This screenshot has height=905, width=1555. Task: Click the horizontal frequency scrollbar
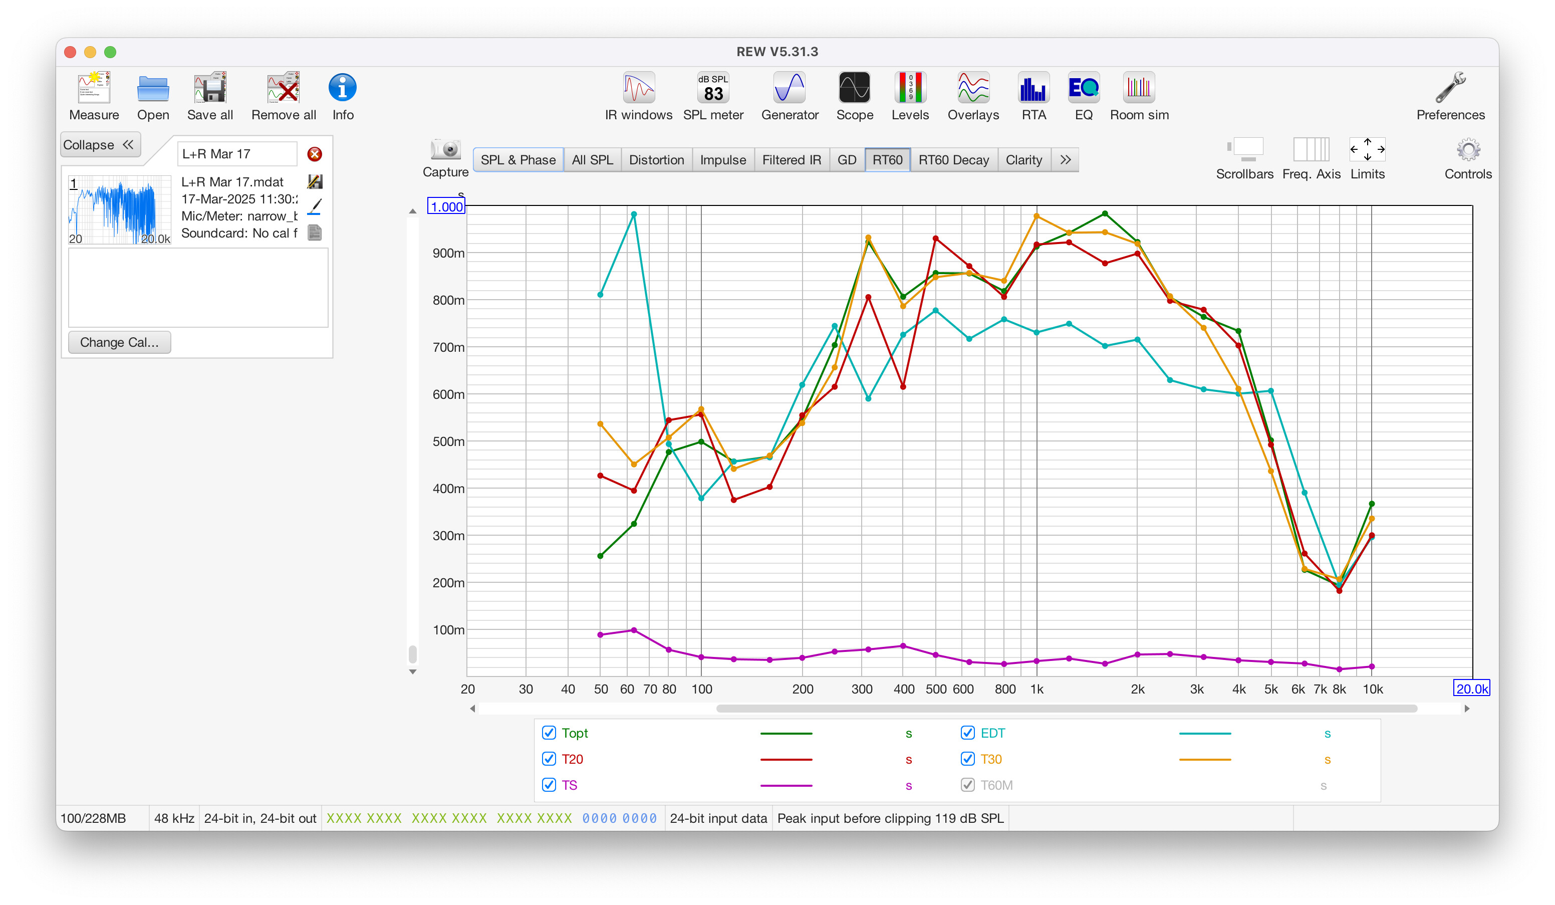(1065, 709)
